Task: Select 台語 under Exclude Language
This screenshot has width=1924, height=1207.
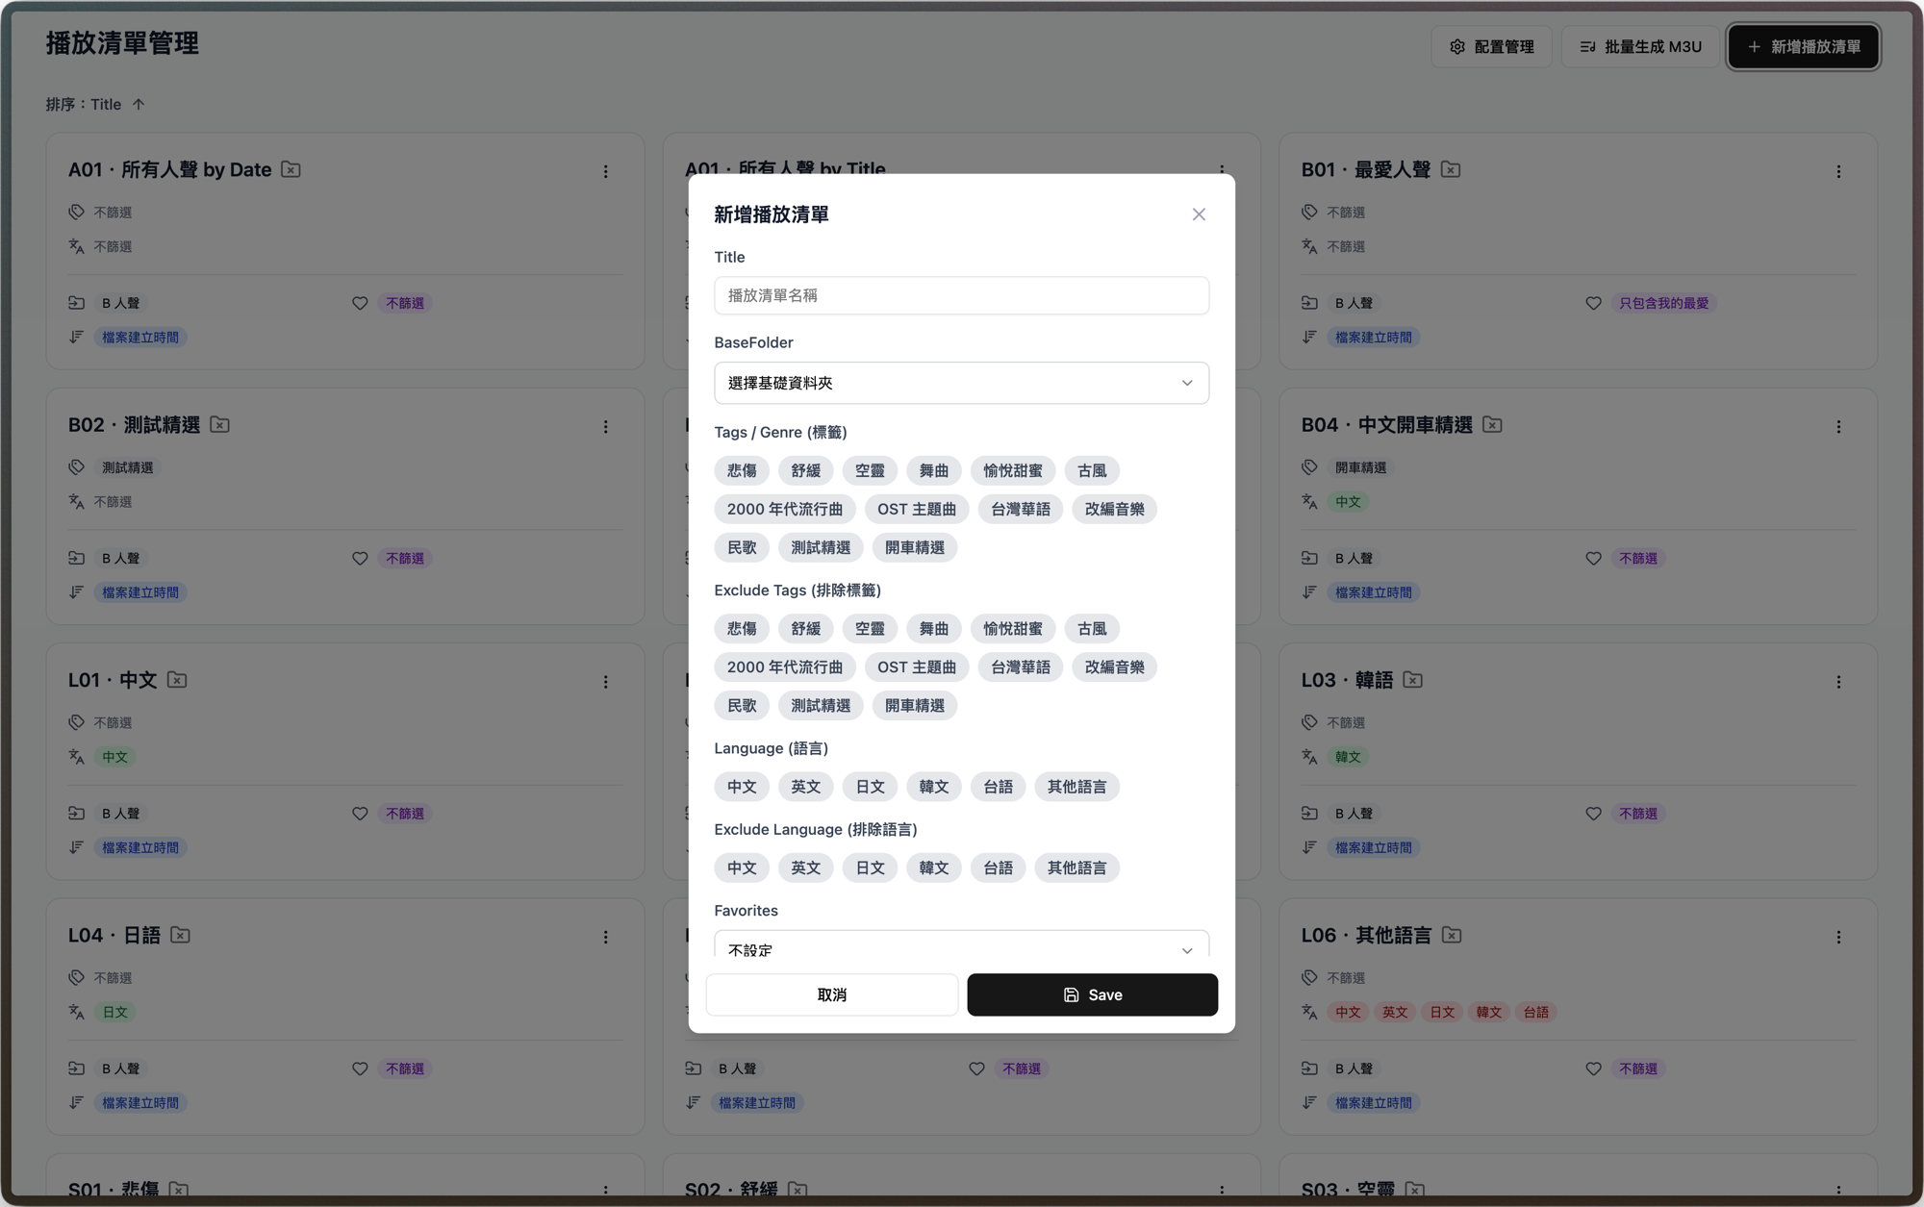Action: pyautogui.click(x=998, y=868)
